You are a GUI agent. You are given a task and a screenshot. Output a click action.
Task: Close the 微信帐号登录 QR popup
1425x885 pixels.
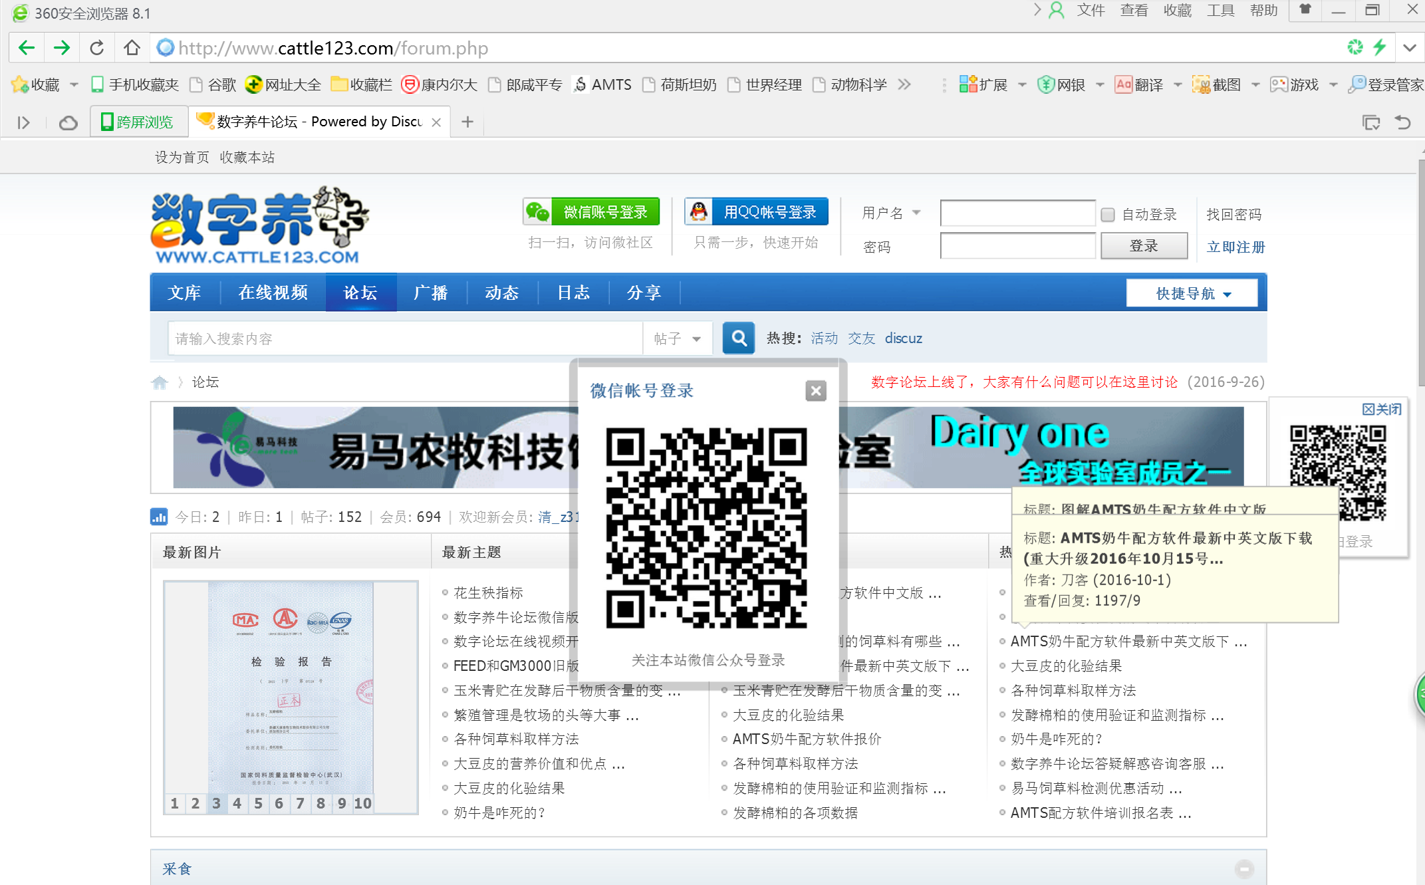(x=816, y=390)
